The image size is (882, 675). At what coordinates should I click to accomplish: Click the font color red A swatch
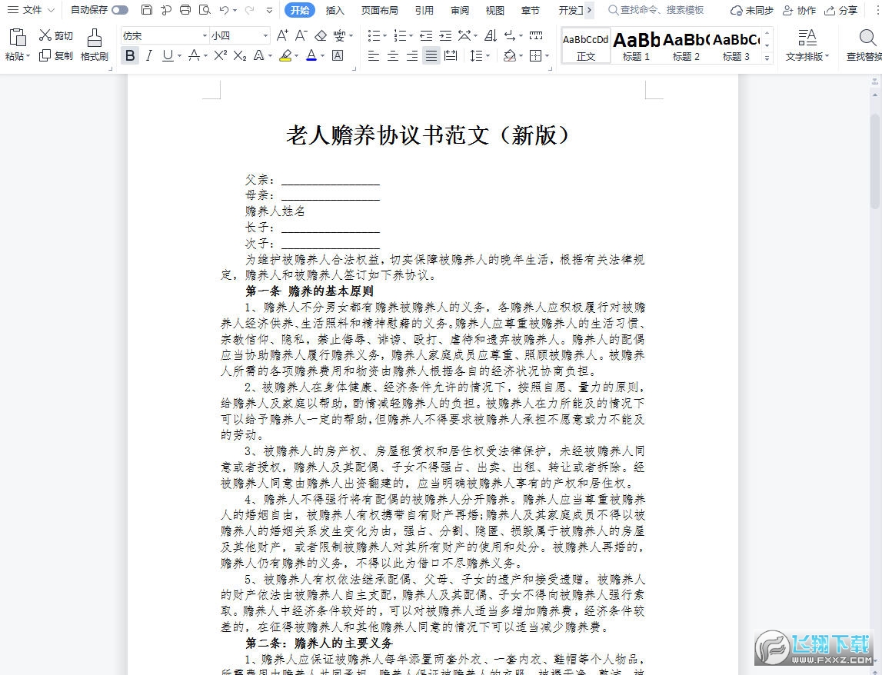(311, 55)
